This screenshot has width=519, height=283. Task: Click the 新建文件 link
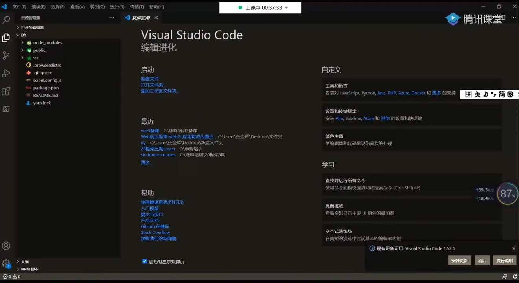tap(150, 79)
